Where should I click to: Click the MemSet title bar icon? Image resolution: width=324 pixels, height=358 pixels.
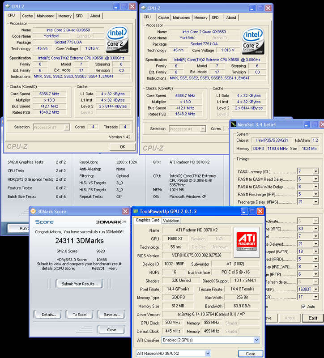pos(233,124)
